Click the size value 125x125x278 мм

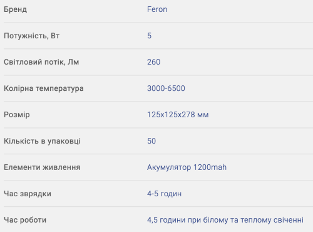(178, 115)
